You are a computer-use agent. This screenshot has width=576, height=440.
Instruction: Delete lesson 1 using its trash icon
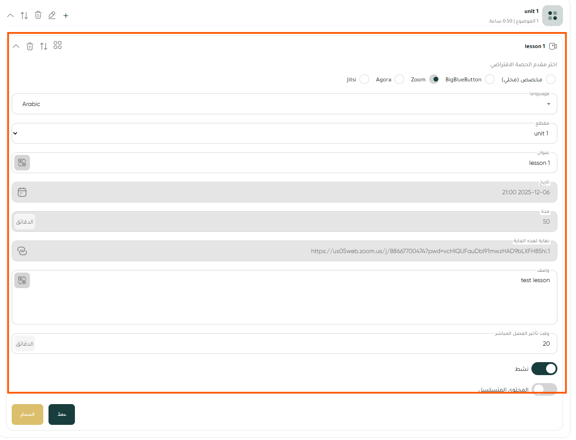click(30, 46)
